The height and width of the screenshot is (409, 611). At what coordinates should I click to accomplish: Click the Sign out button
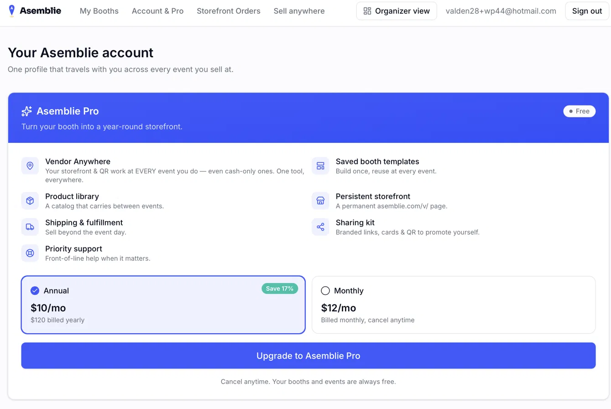587,11
